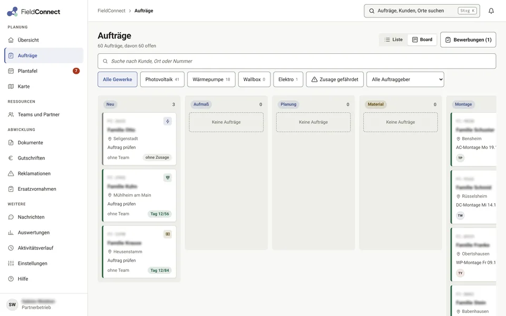Open Plantafel in the sidebar
Viewport: 506px width, 316px height.
[x=44, y=71]
